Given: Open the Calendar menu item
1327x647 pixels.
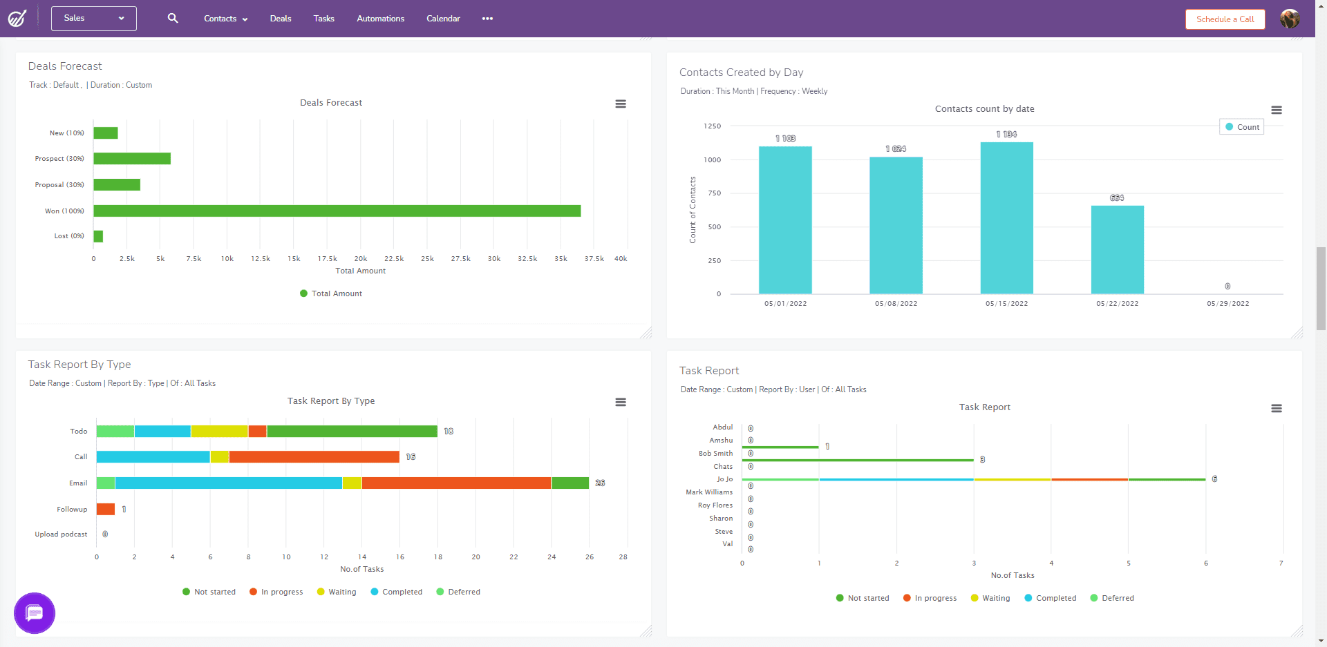Looking at the screenshot, I should [443, 19].
